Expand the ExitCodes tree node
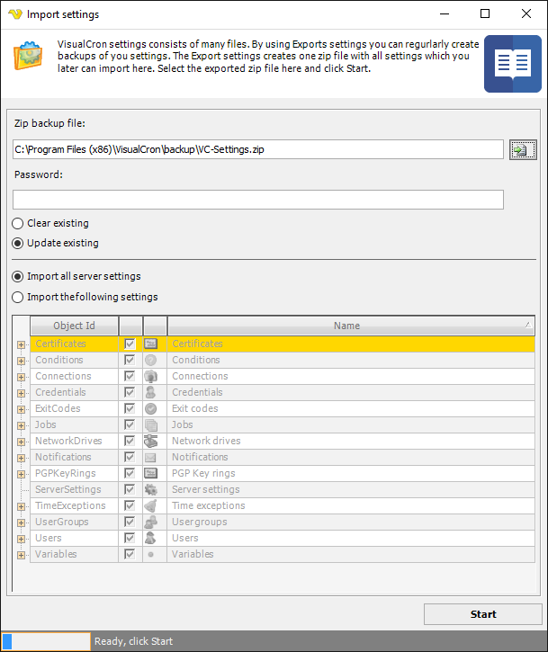 pos(21,409)
